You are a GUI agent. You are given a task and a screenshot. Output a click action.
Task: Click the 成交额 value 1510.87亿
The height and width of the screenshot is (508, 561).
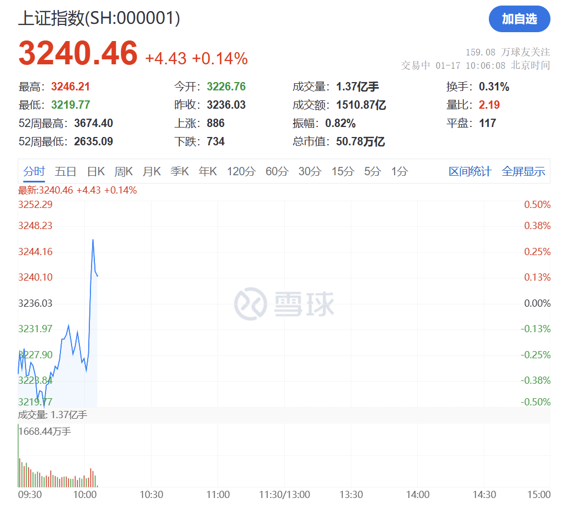pos(361,105)
